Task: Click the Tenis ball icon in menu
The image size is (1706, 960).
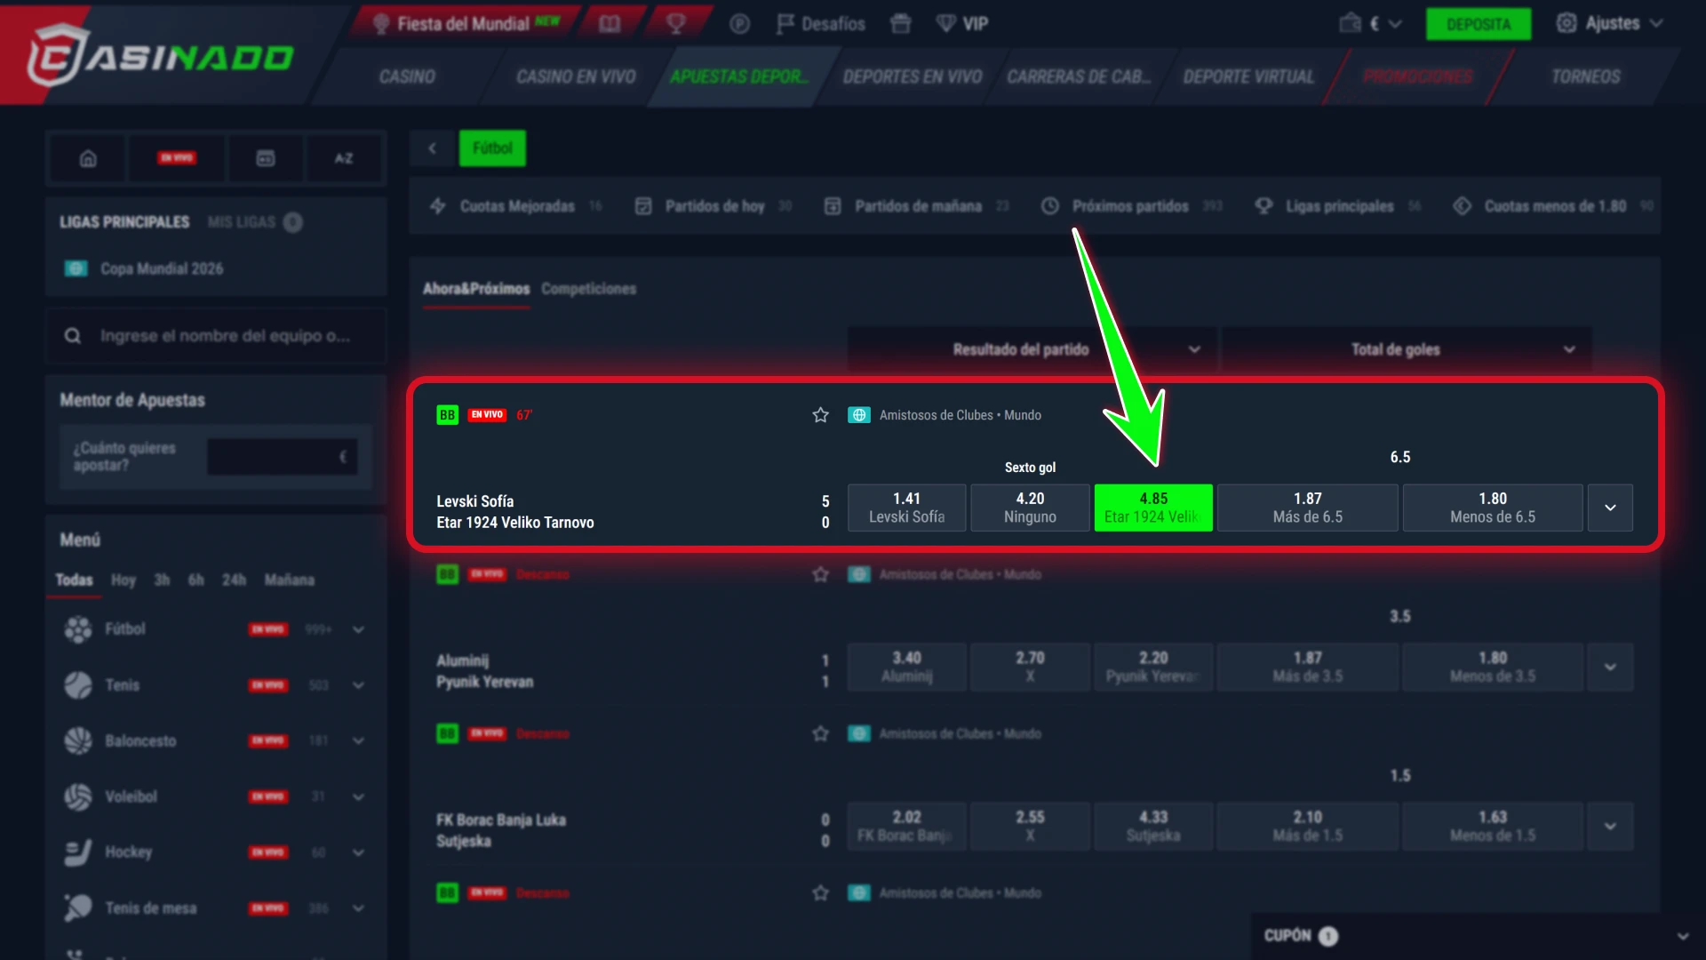Action: point(78,685)
